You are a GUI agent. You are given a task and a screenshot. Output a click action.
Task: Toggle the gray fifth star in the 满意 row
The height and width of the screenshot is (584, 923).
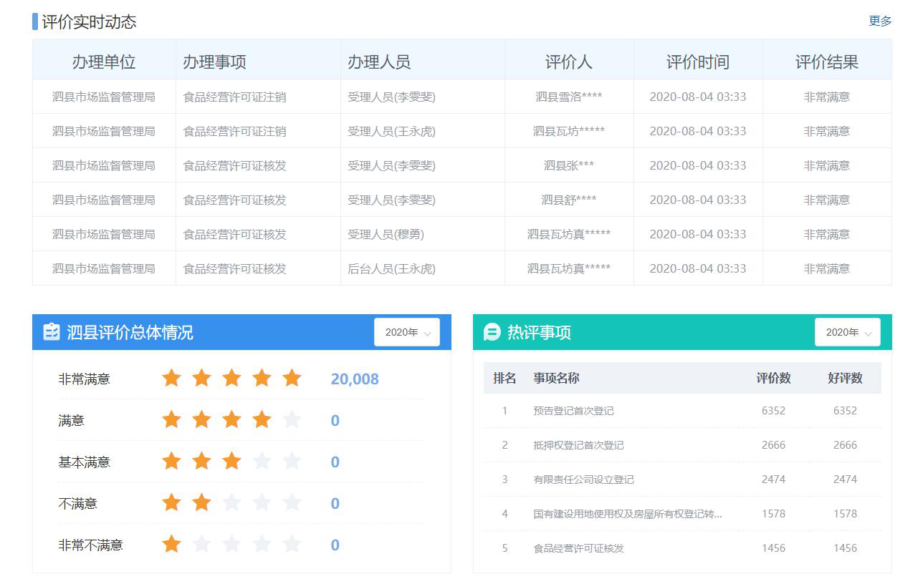[292, 419]
